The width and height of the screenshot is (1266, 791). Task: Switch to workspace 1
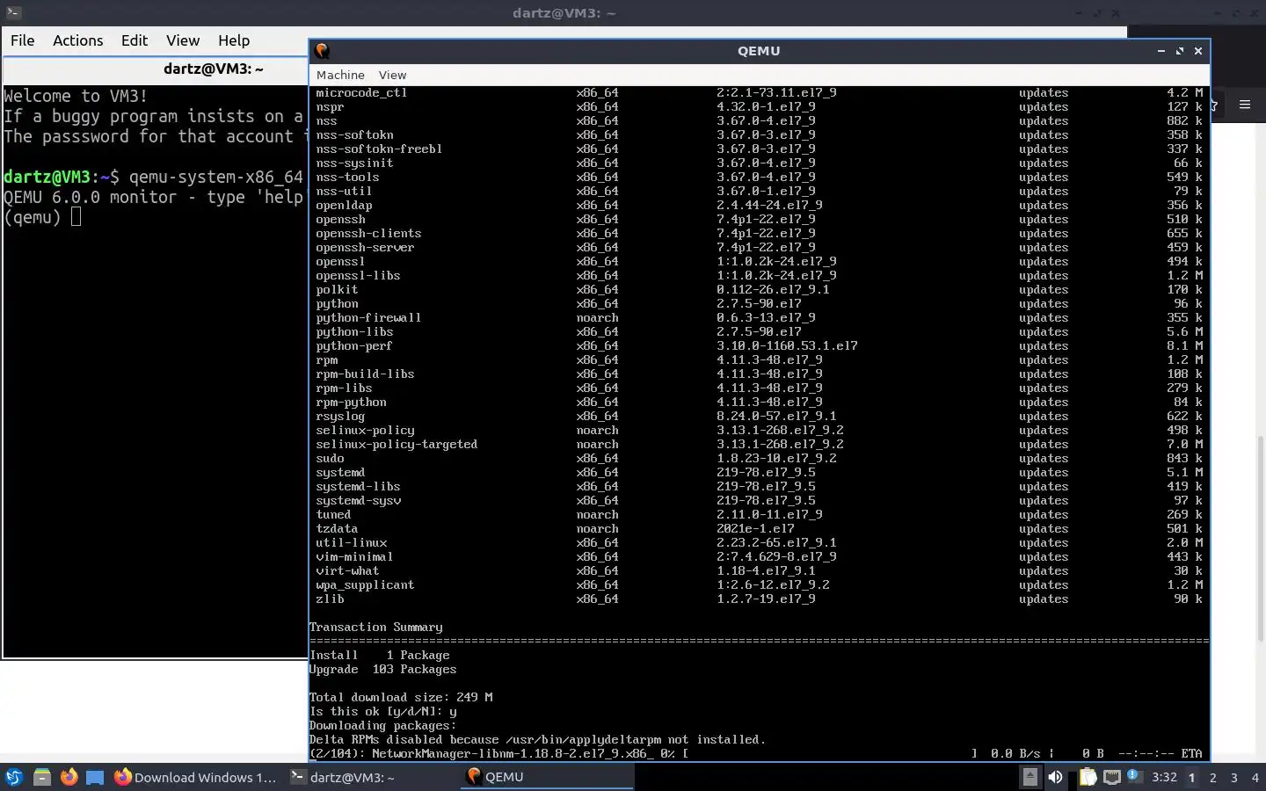(x=1191, y=777)
